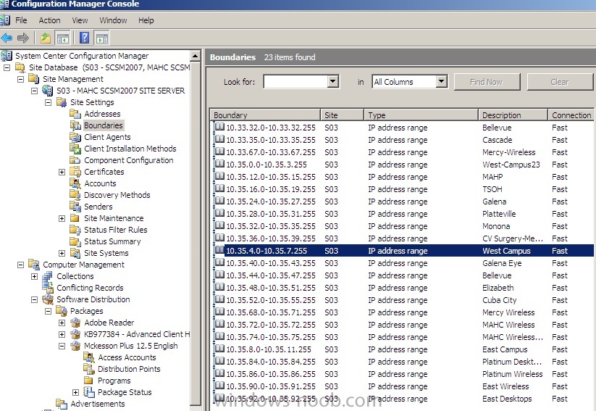Sort by the Type column header
This screenshot has height=411, width=596.
pyautogui.click(x=421, y=115)
